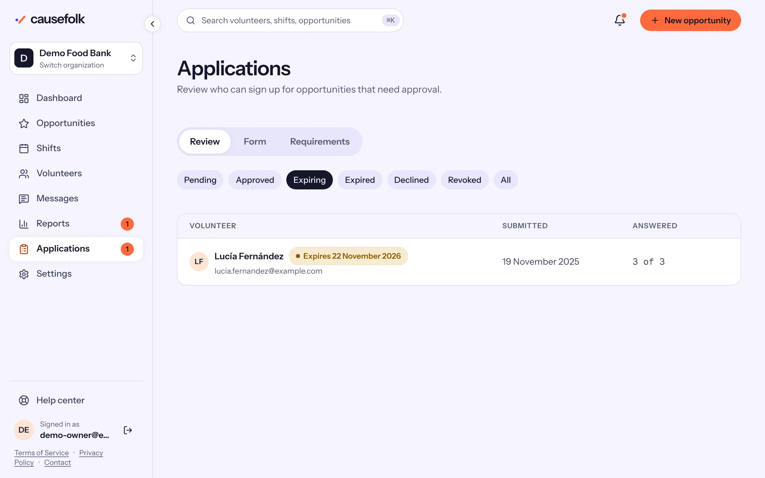Viewport: 765px width, 478px height.
Task: Click the Settings gear icon
Action: tap(24, 274)
